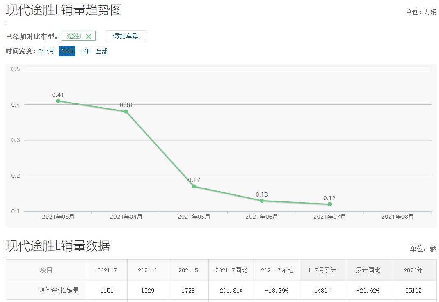Click the 0.13 data point for 2021年06月
Screen dimensions: 439x302
point(261,201)
